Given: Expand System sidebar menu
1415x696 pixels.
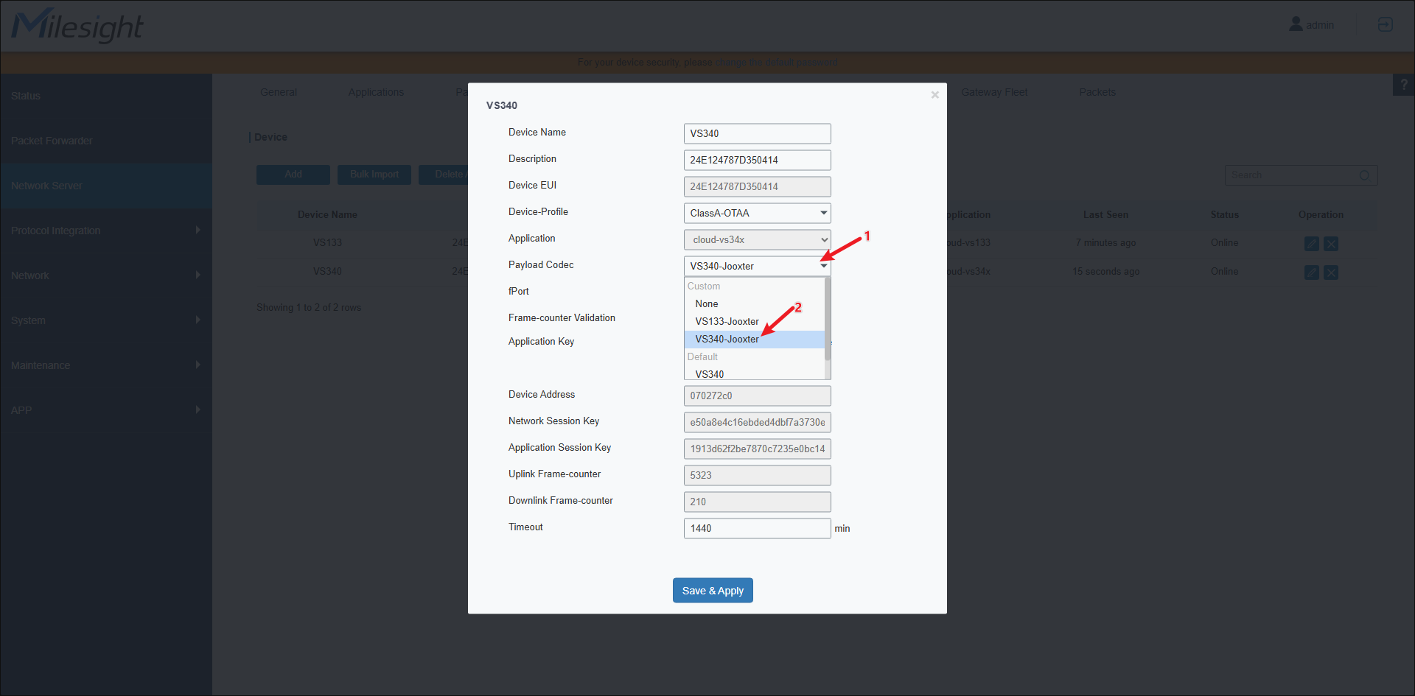Looking at the screenshot, I should 106,320.
